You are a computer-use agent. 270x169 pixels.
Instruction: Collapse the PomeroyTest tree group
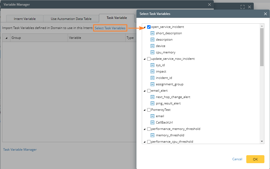145,110
